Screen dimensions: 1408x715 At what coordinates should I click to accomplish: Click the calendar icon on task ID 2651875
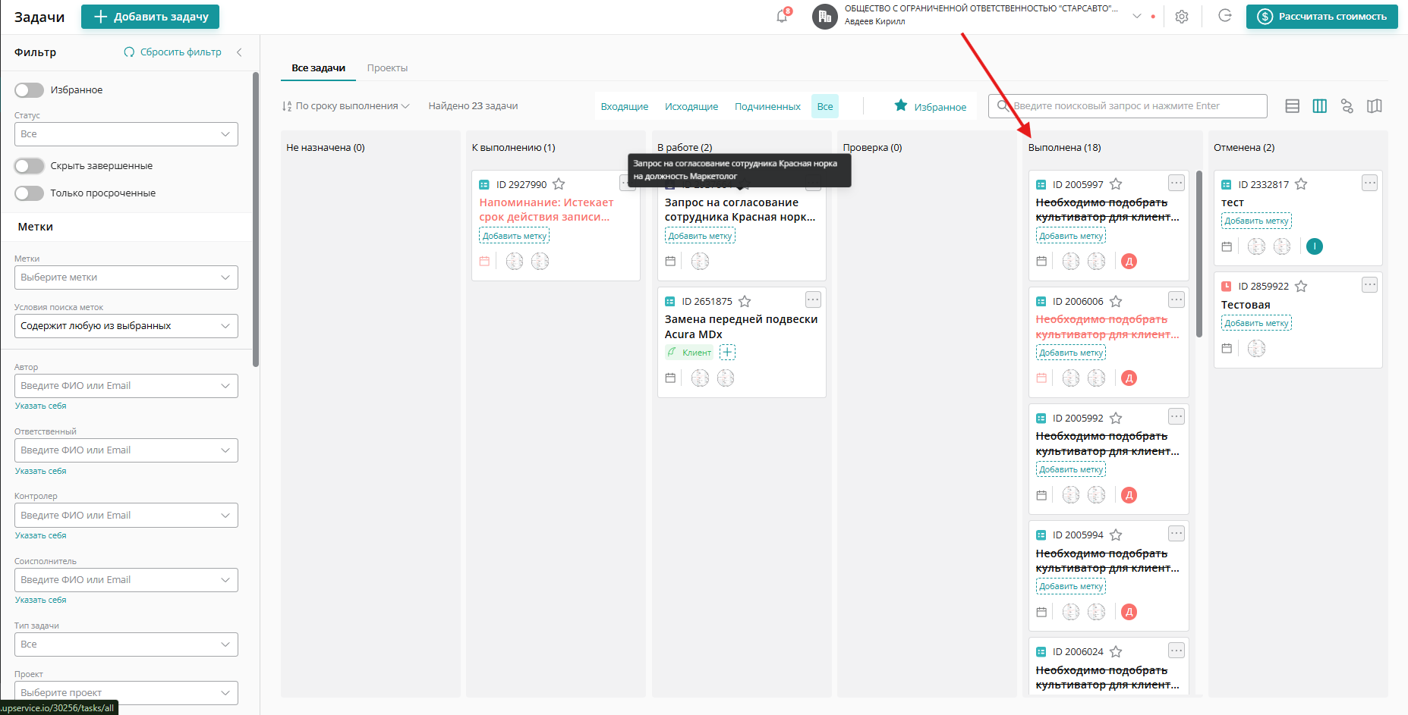click(x=670, y=378)
